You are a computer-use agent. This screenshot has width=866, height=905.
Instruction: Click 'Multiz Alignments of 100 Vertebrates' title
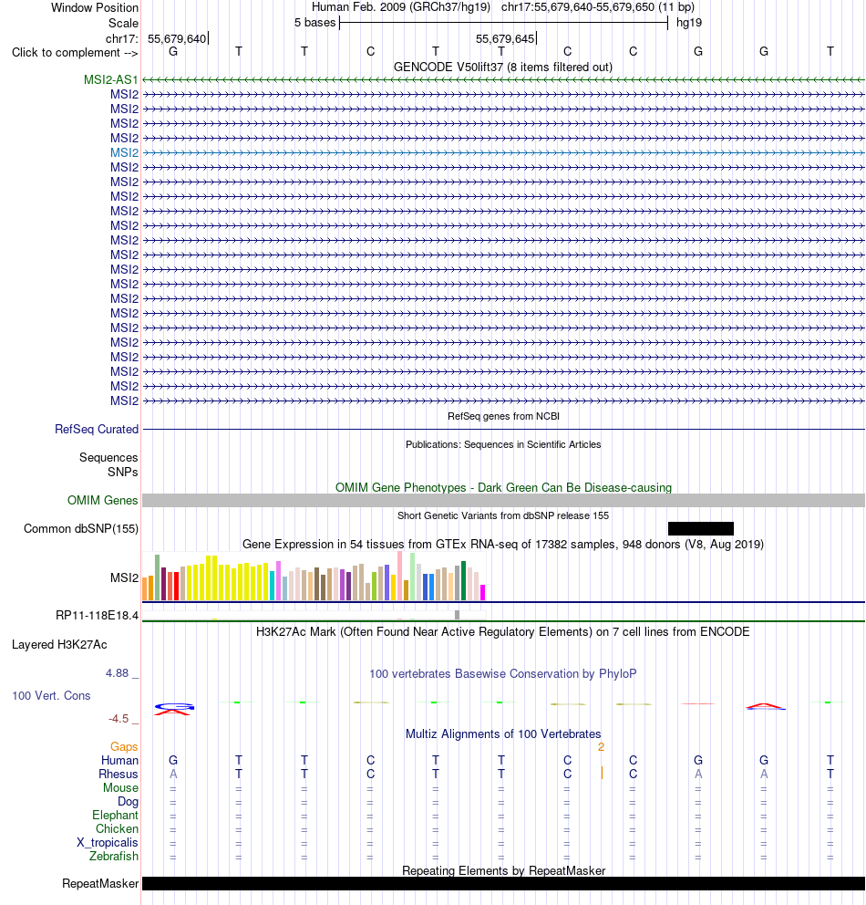(503, 733)
